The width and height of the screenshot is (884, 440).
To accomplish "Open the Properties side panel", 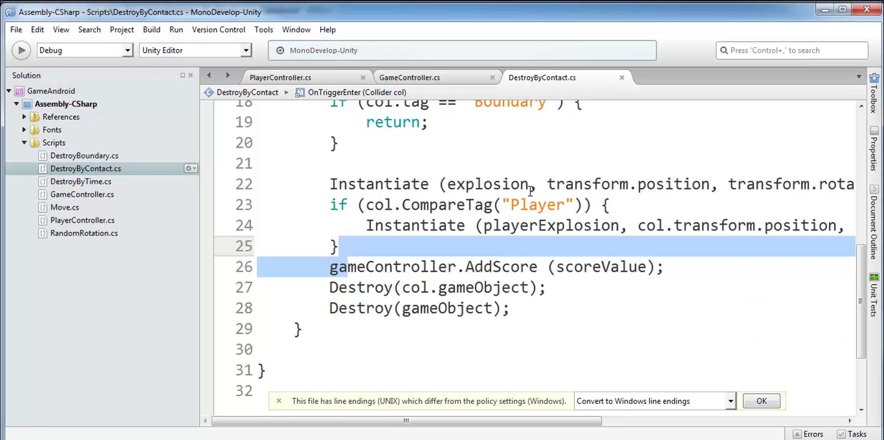I will 874,149.
